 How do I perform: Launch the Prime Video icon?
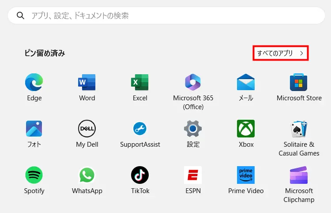coord(246,175)
